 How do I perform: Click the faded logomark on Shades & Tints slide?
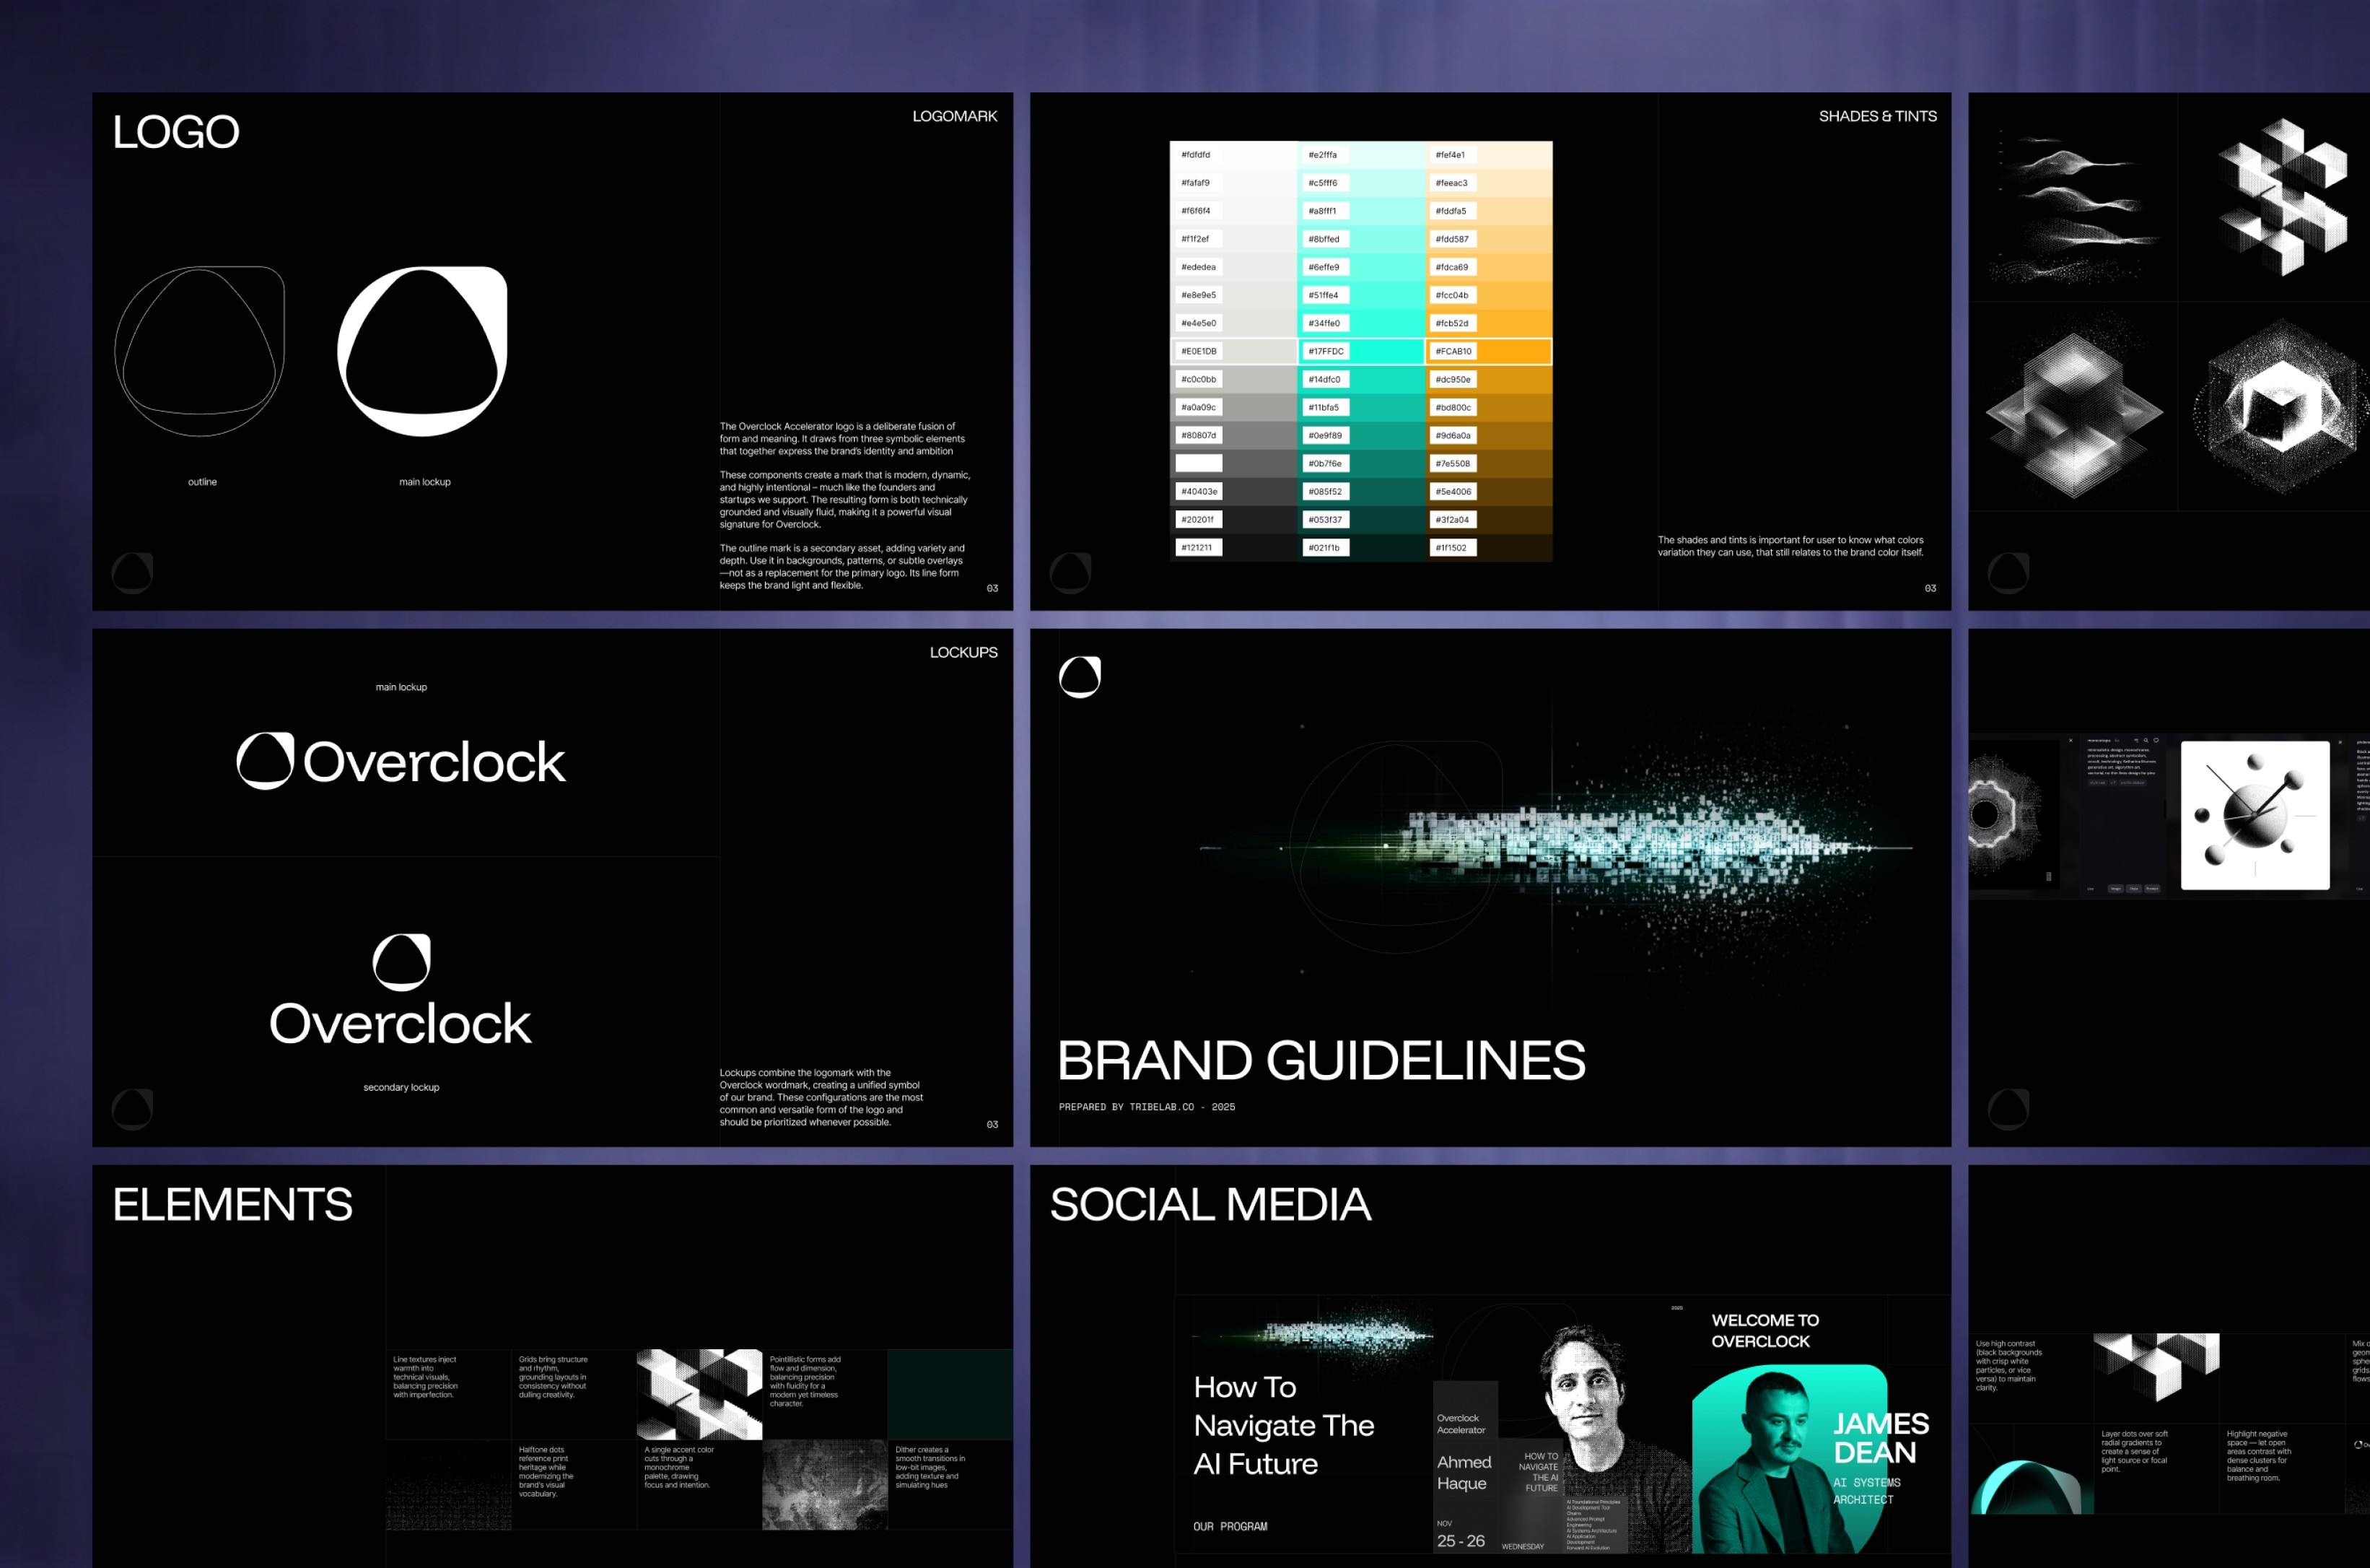point(1070,573)
